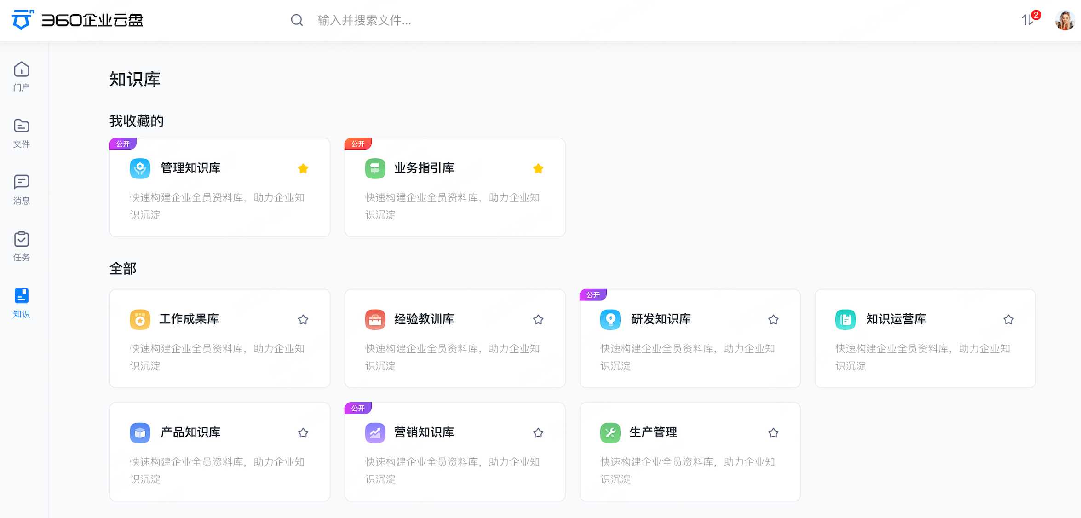Unfavorite 业务指引库 via its yellow star
The width and height of the screenshot is (1081, 518).
(x=538, y=168)
